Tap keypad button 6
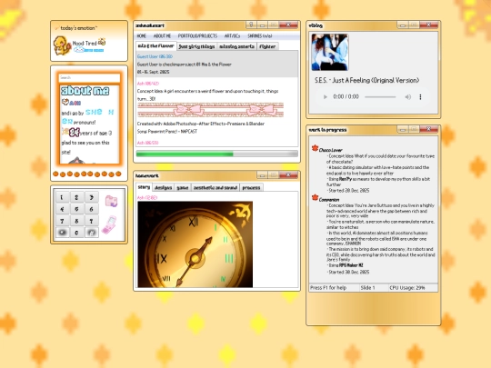Viewport: 491px width, 368px height. [92, 209]
